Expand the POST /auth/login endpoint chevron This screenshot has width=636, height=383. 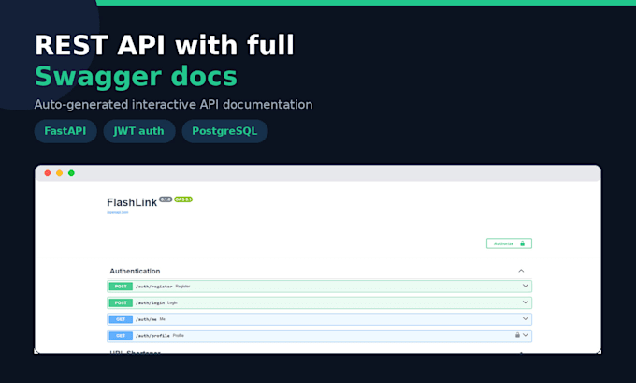coord(526,302)
